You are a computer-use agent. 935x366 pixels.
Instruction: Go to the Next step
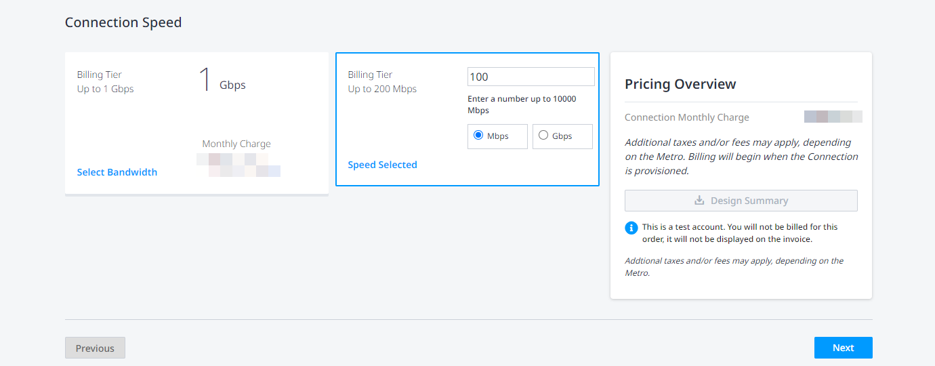point(843,348)
